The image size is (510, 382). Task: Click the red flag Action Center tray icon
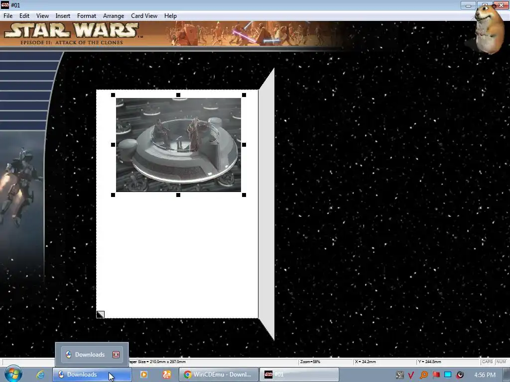[x=436, y=375]
